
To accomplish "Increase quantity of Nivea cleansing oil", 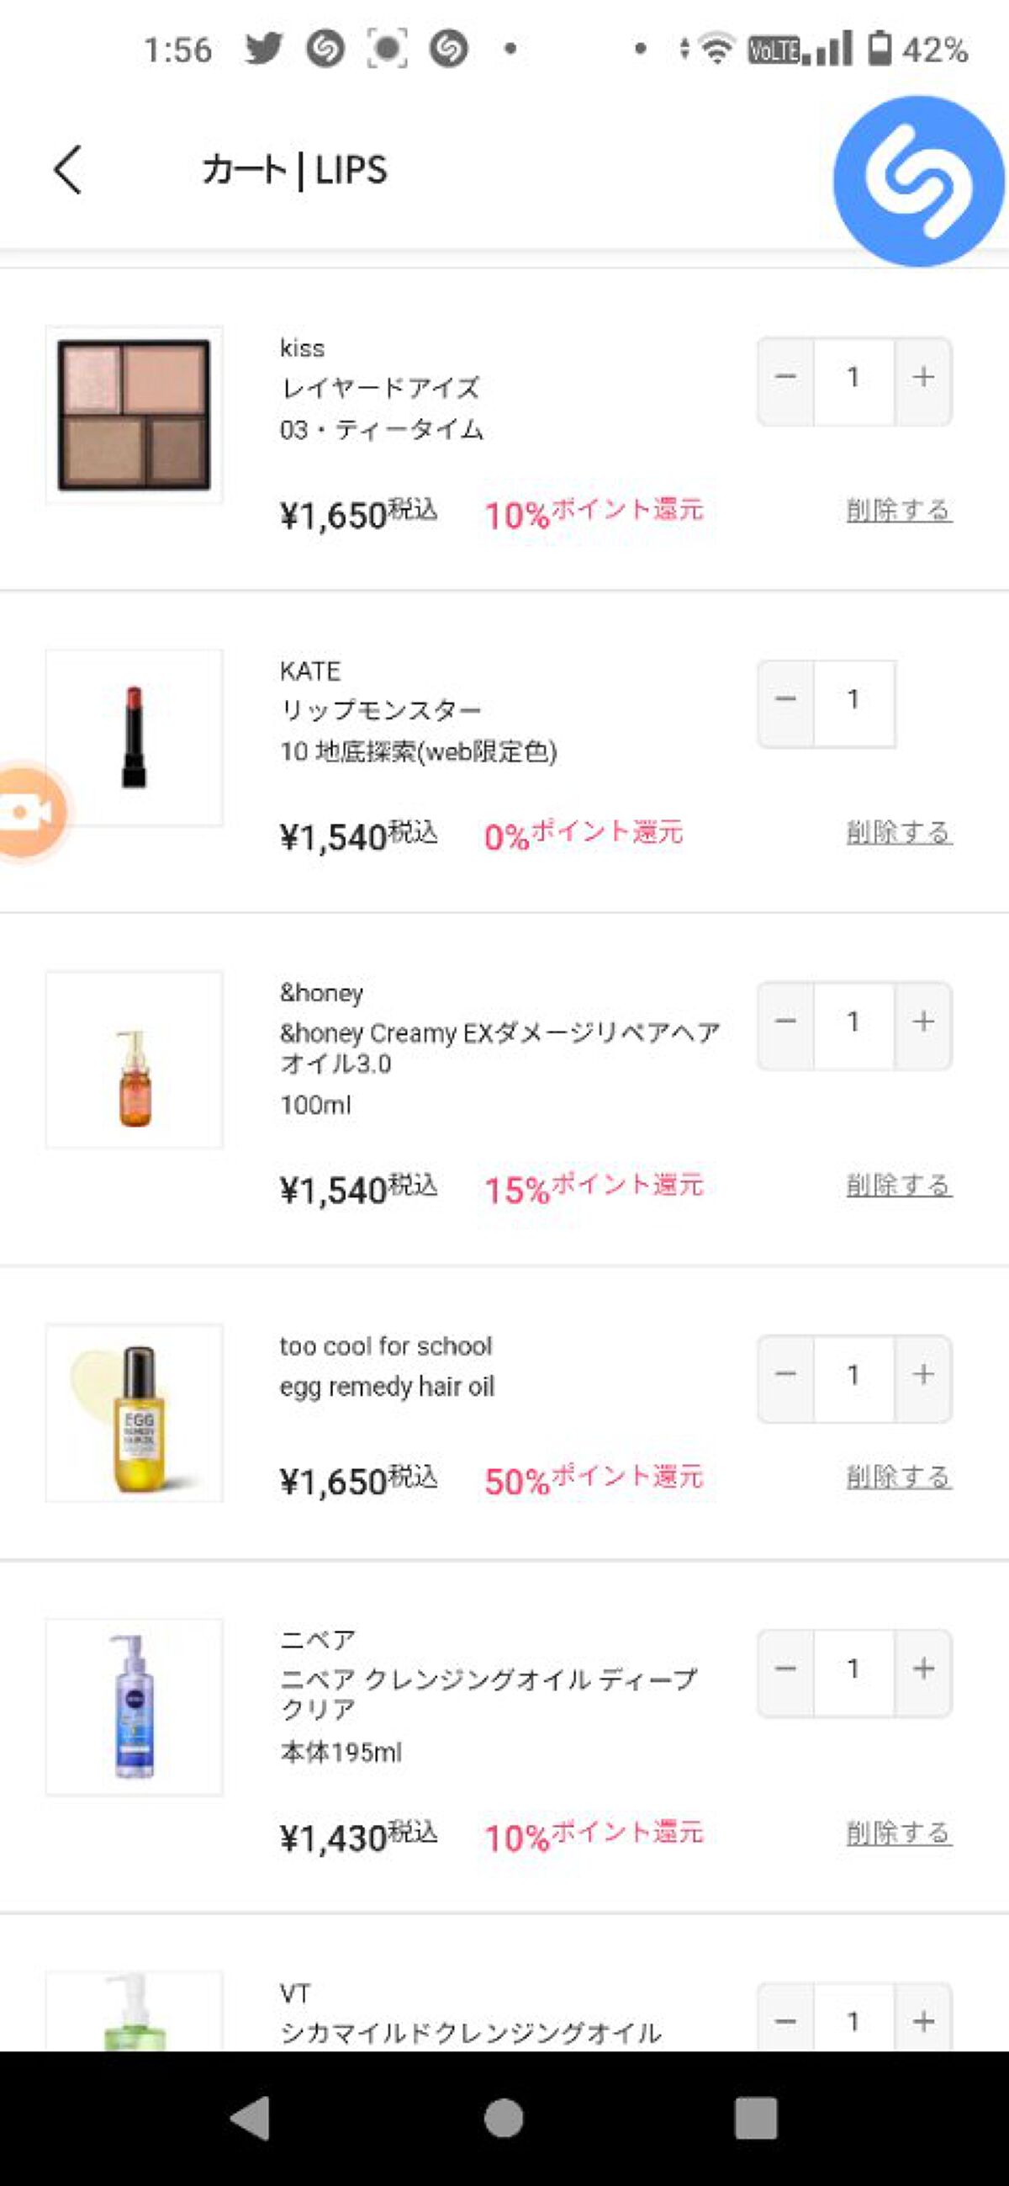I will coord(923,1670).
